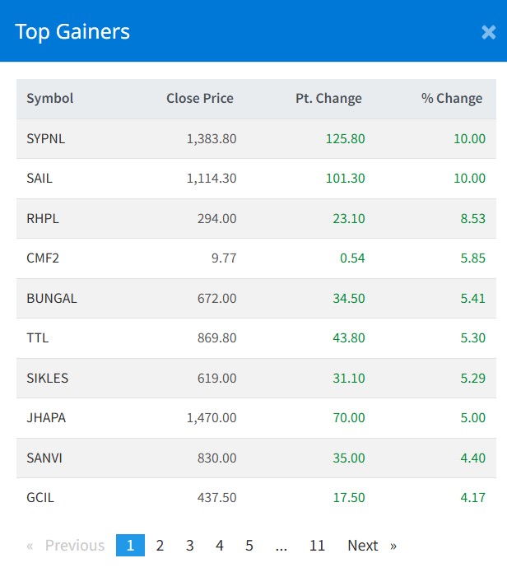Image resolution: width=507 pixels, height=586 pixels.
Task: Open the BUNGAL symbol entry
Action: (52, 298)
